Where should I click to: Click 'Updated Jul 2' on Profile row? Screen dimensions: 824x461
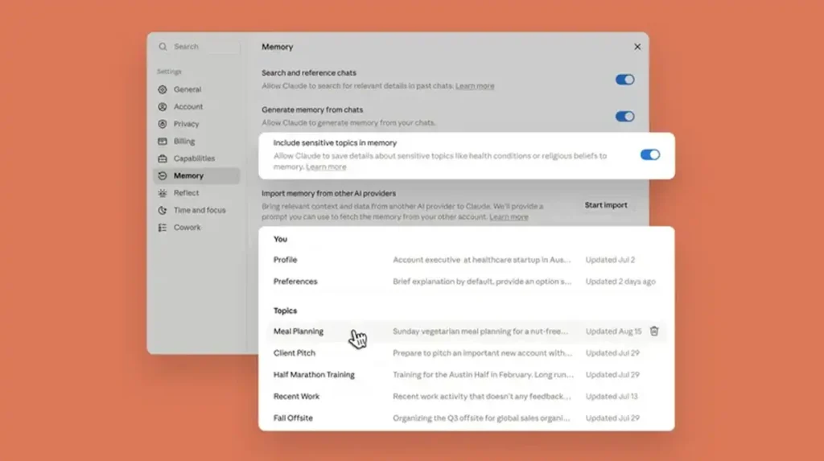(610, 260)
